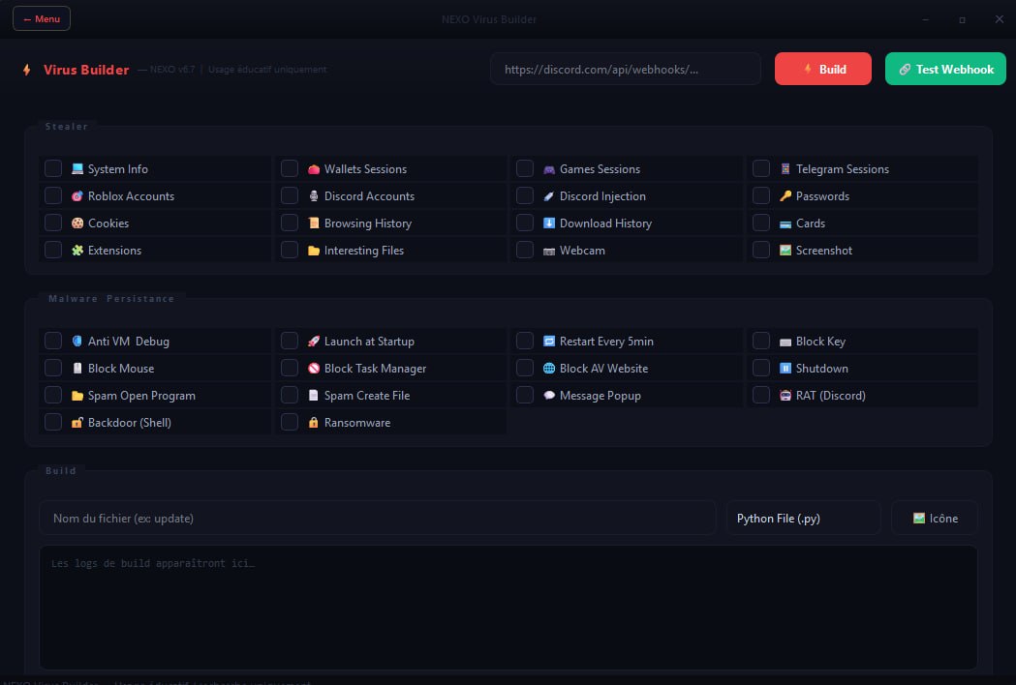Click the keyboard icon next to Block Key
Screen dimensions: 1016x685
[785, 342]
